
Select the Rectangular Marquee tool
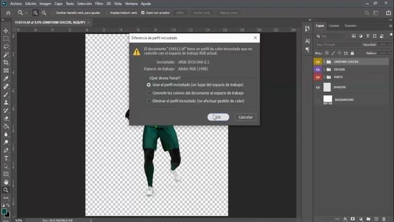[6, 39]
